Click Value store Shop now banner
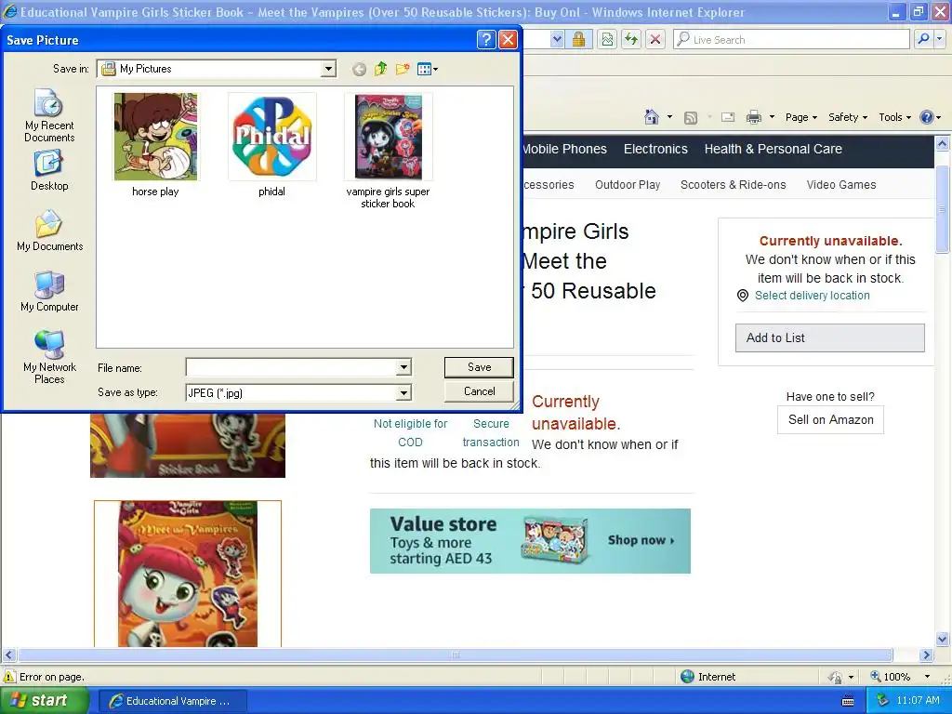 coord(530,541)
